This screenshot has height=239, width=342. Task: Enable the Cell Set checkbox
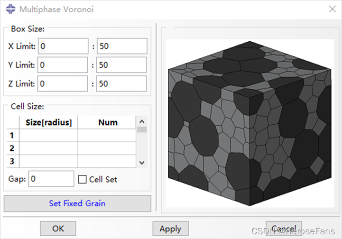point(82,179)
